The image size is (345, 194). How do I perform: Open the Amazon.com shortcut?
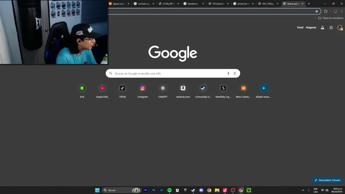pyautogui.click(x=183, y=91)
